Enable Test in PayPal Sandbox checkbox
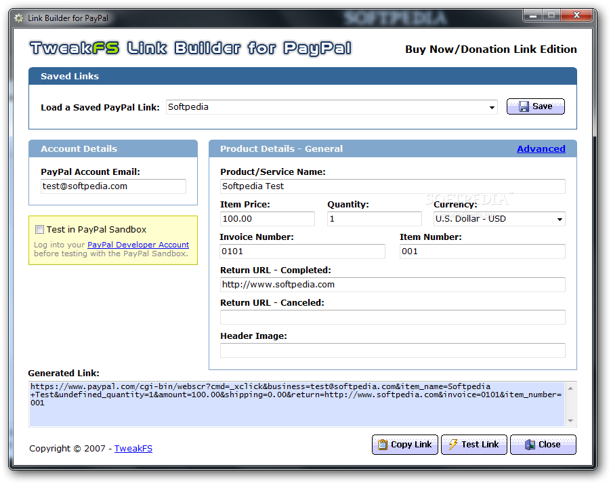The height and width of the screenshot is (484, 611). 39,229
